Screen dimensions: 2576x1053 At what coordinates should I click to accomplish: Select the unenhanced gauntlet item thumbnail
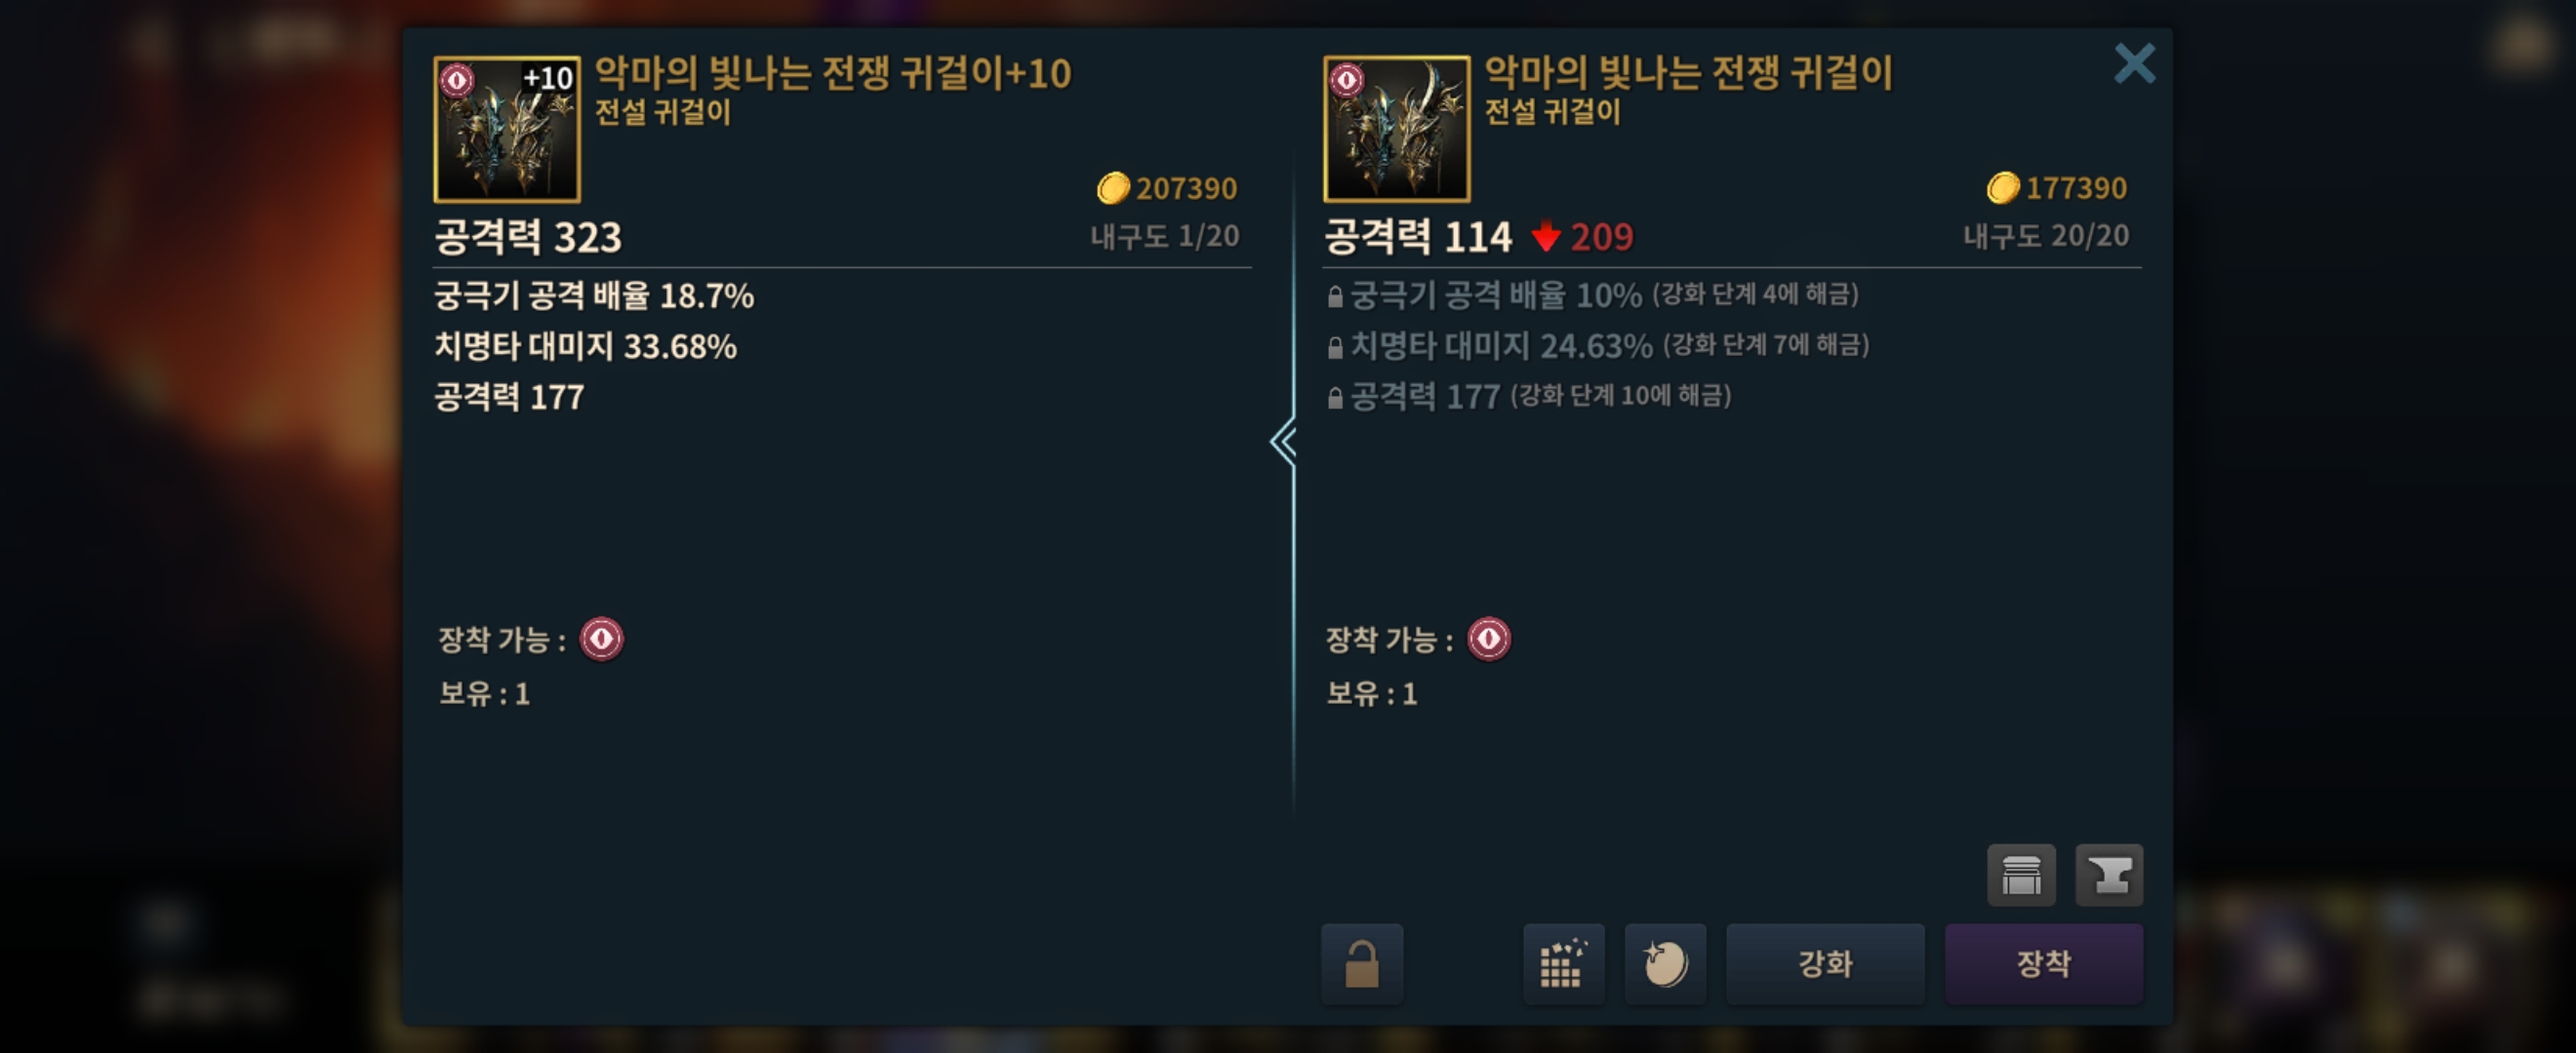tap(1396, 129)
